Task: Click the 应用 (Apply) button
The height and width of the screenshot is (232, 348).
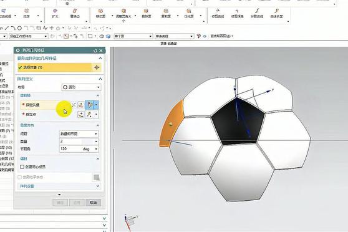Action: 77,203
